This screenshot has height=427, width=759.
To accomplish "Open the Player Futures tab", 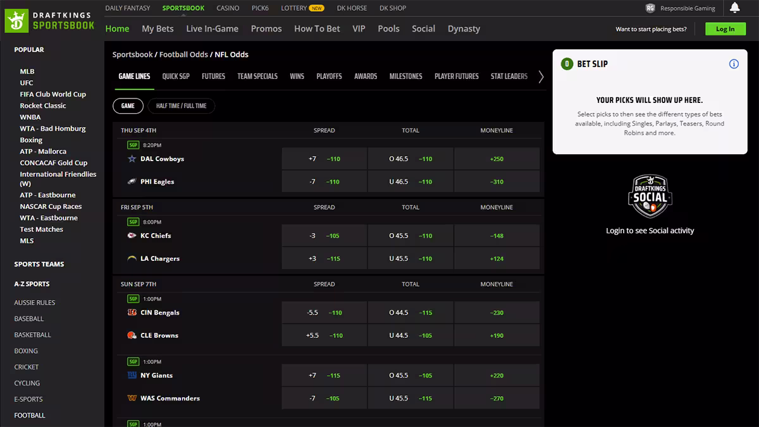I will (457, 76).
